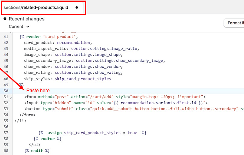Click line number 48 in the gutter
Screen dimensions: 244x155
pos(5,79)
